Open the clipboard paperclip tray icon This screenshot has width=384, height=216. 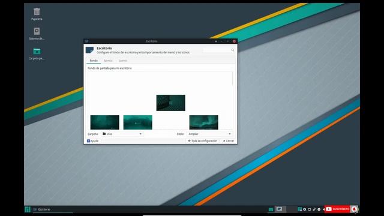pos(314,209)
